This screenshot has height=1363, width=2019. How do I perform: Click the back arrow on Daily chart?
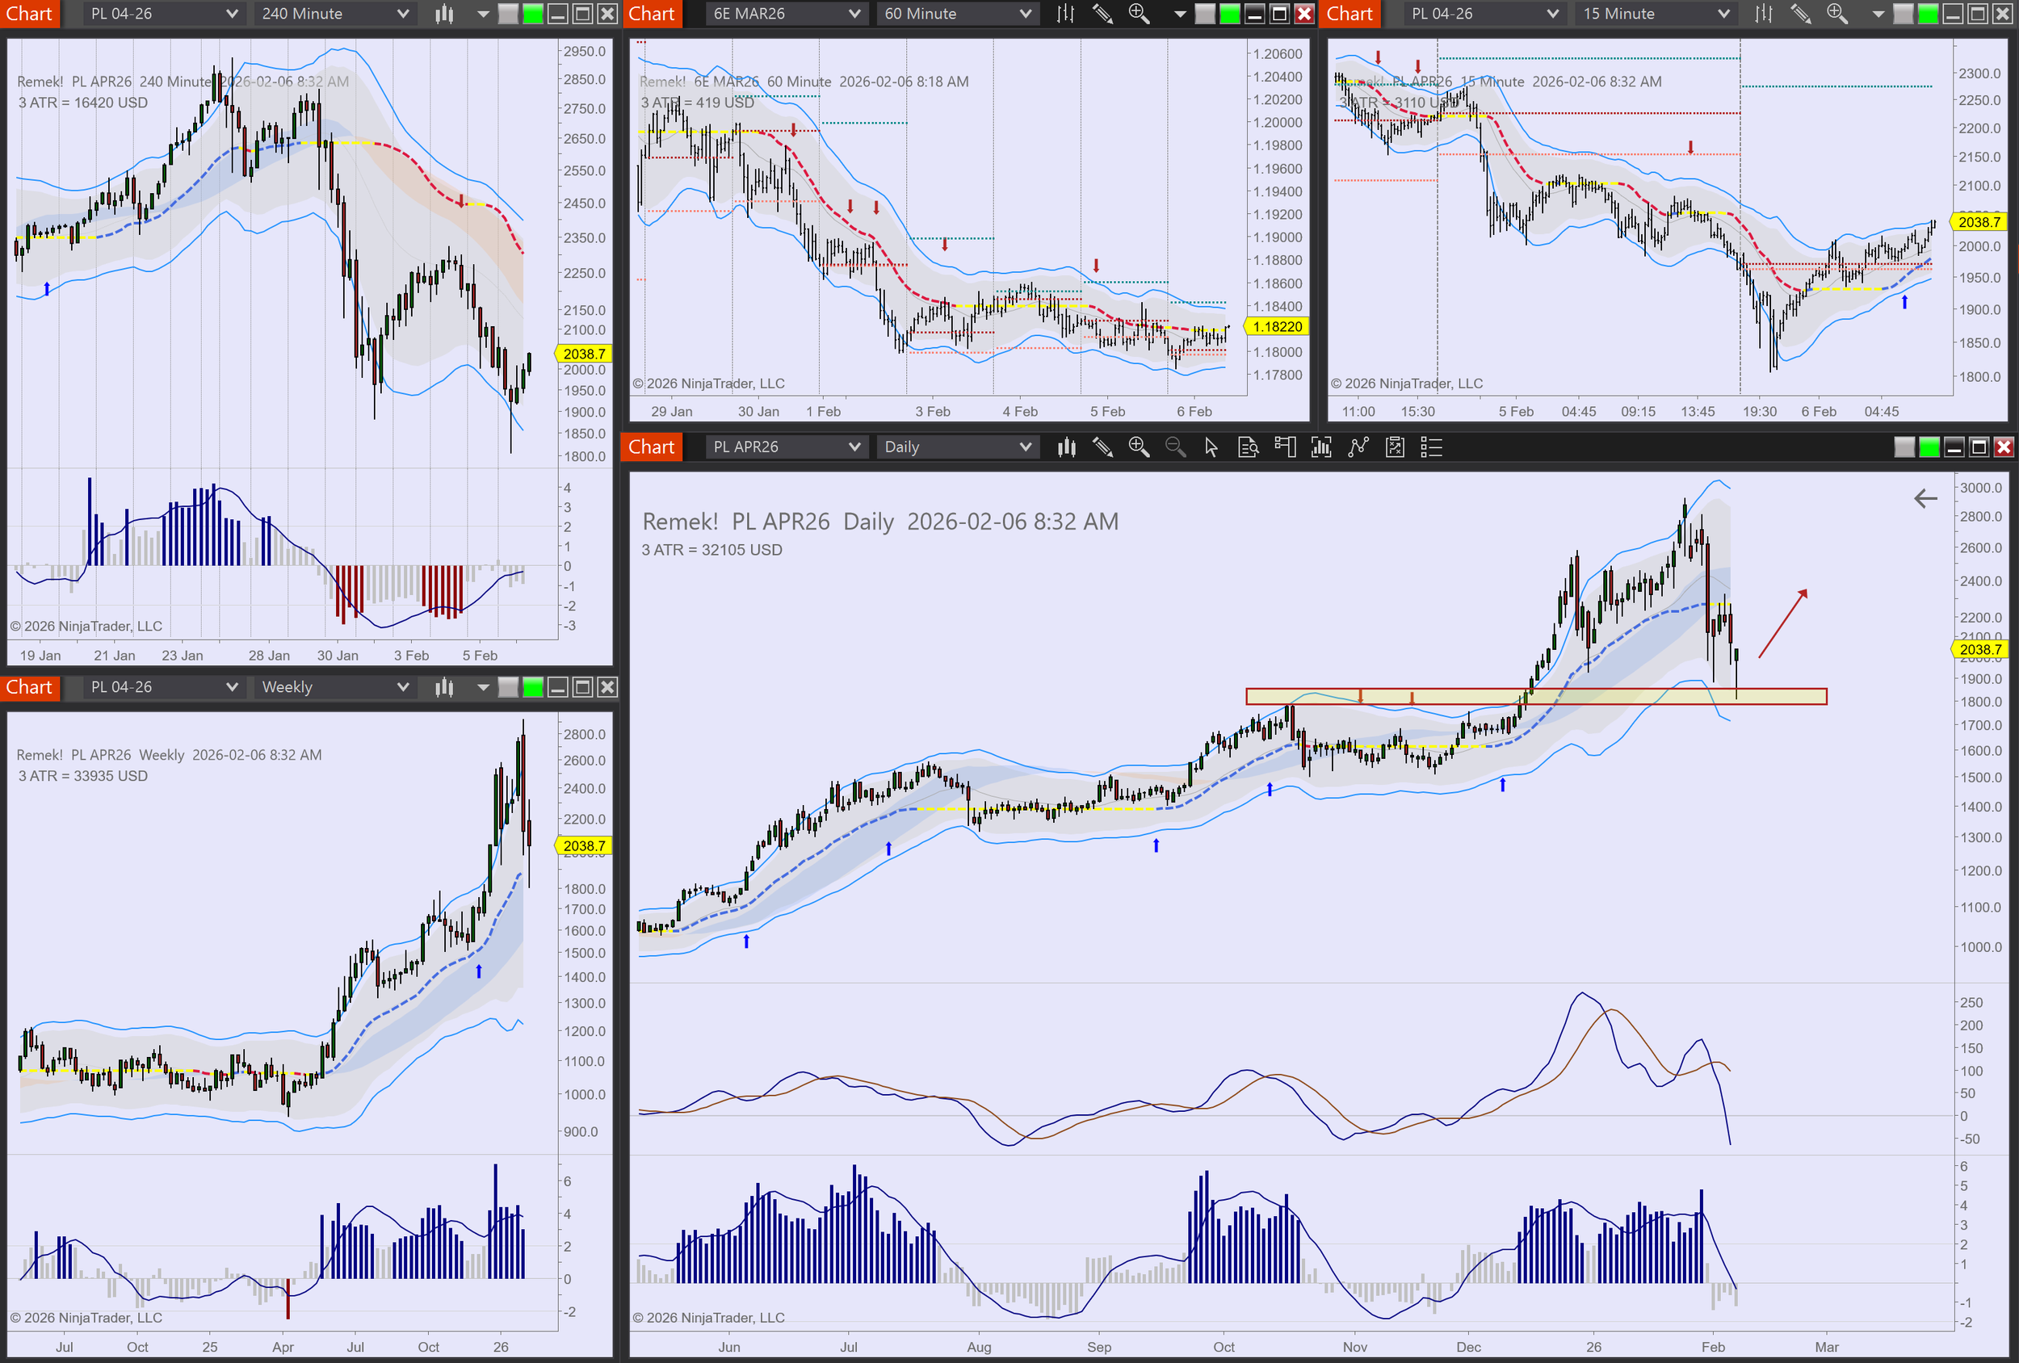[x=1925, y=499]
